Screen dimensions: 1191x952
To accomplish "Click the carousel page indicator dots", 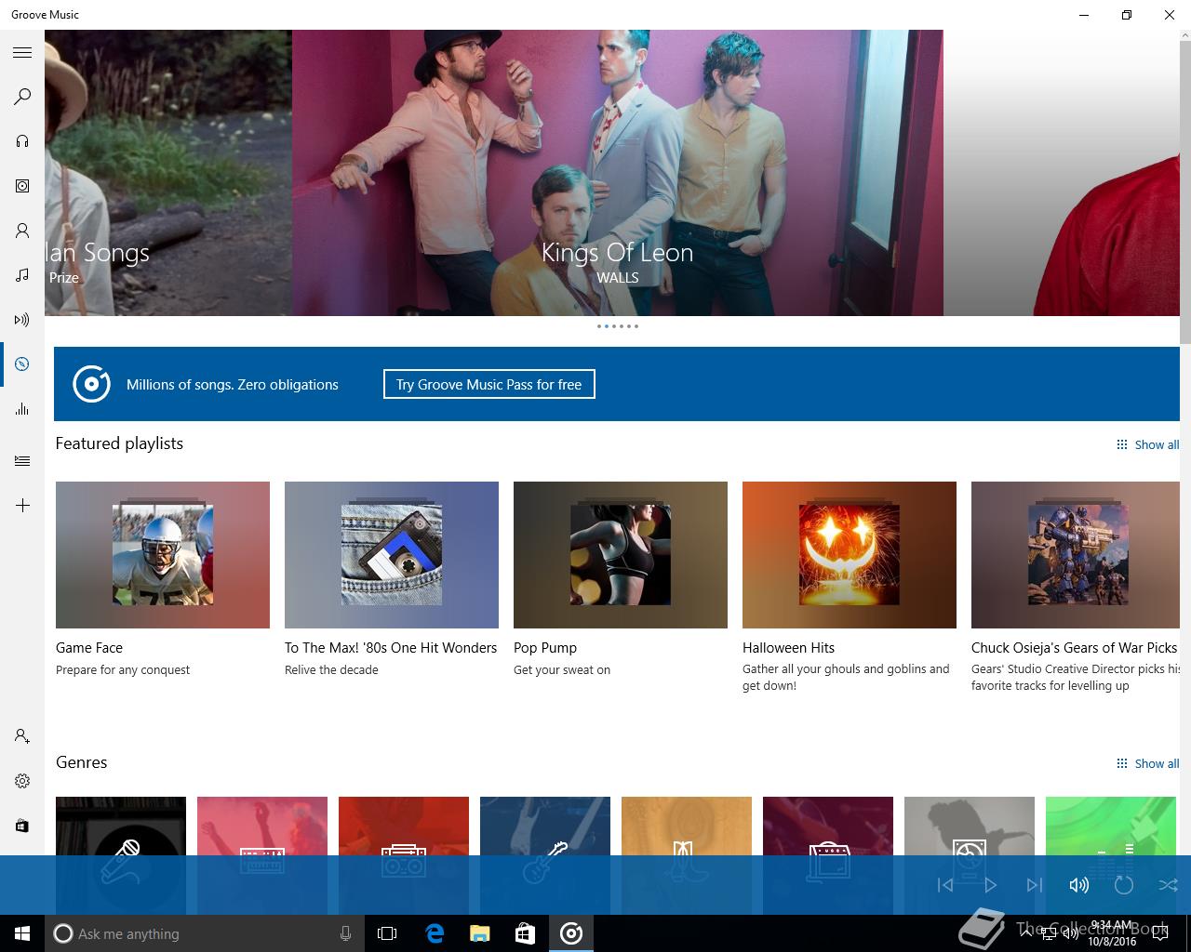I will click(x=618, y=326).
